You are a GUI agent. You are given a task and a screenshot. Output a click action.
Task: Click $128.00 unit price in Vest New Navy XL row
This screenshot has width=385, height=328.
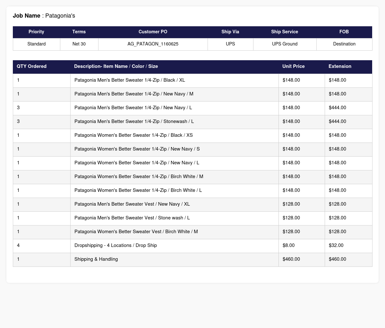point(291,204)
